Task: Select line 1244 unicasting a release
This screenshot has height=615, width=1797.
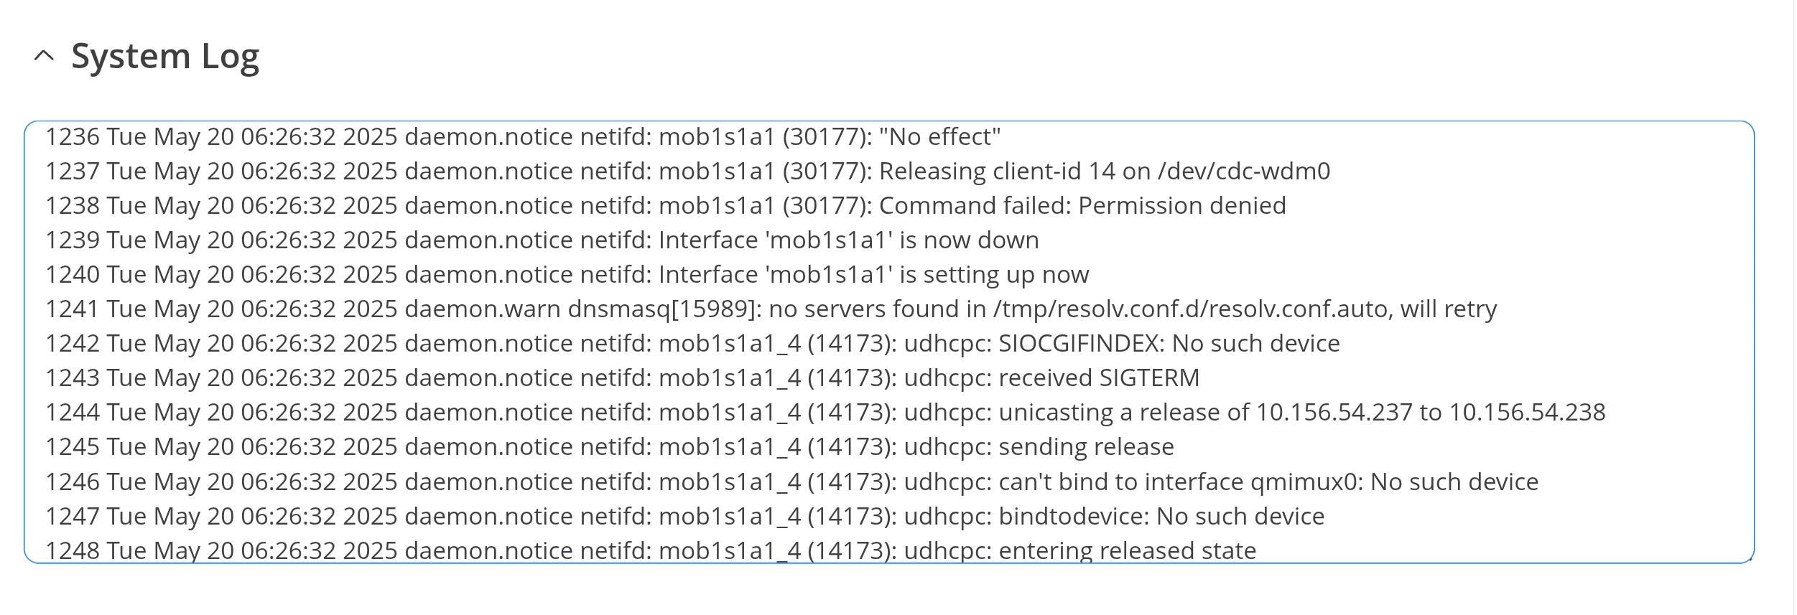Action: 825,412
